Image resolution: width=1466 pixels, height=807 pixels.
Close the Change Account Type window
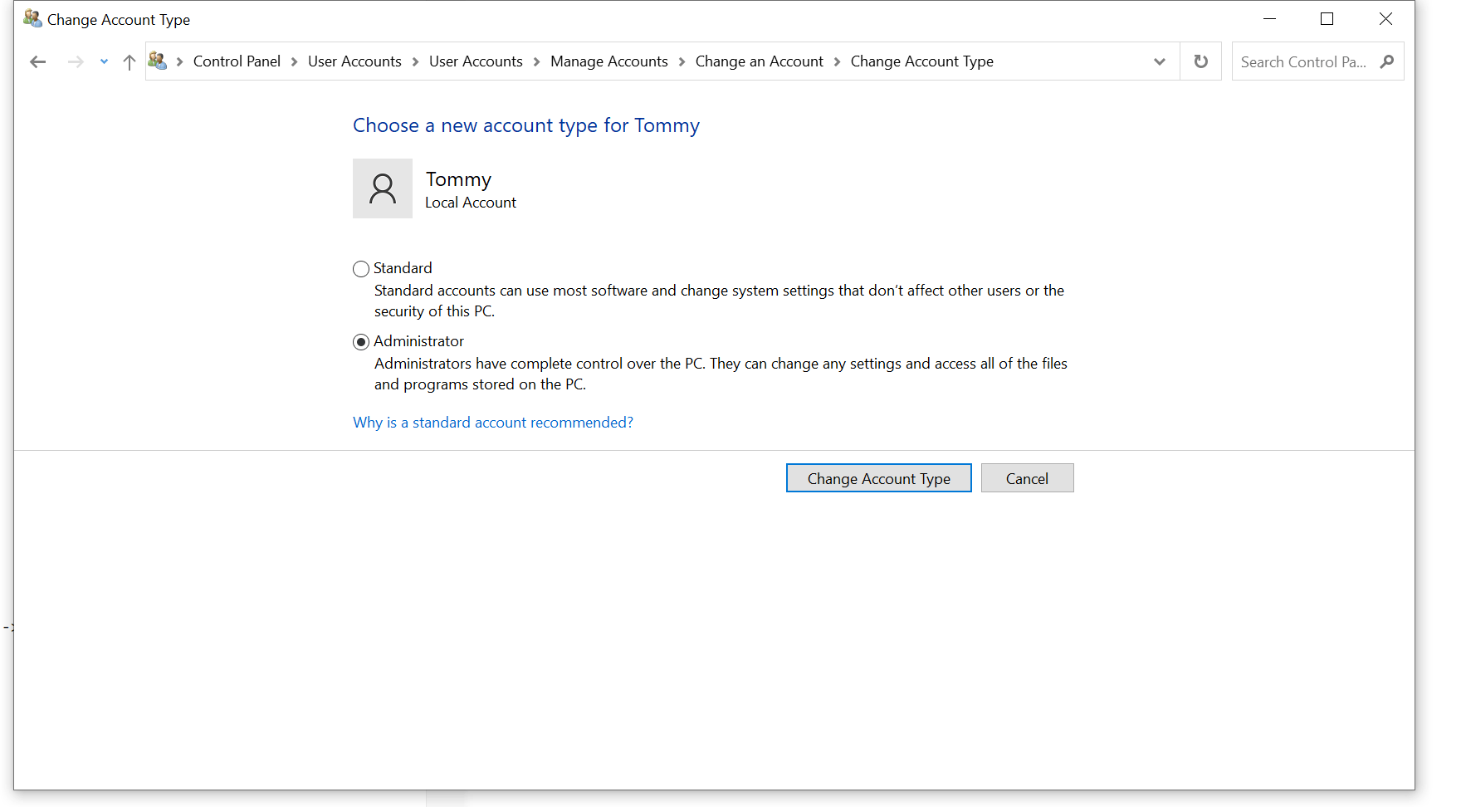pos(1385,18)
